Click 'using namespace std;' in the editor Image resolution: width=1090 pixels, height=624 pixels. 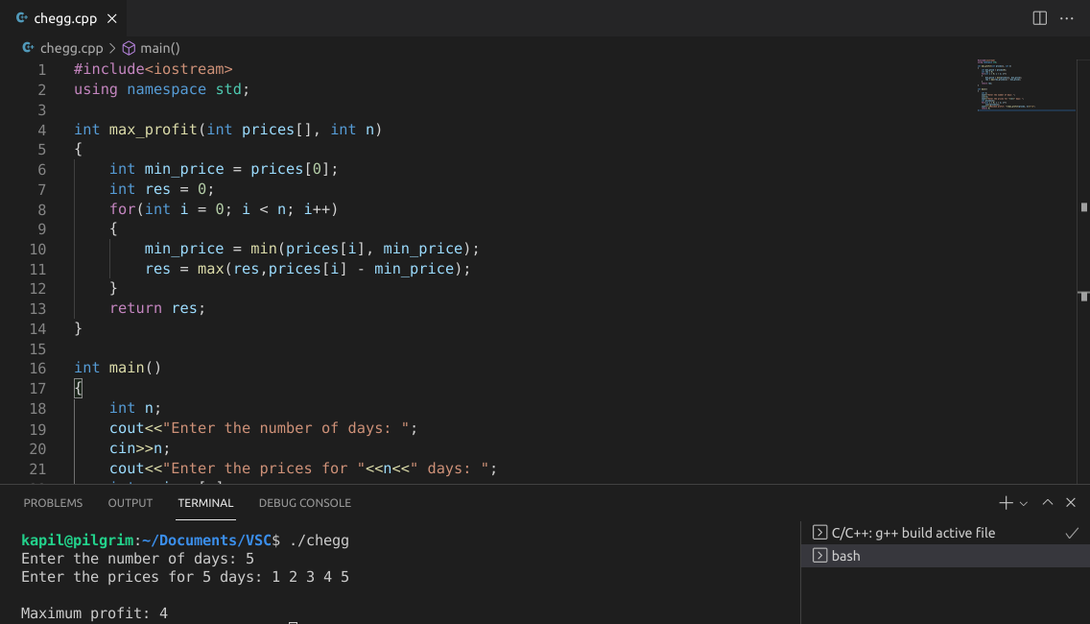(161, 89)
